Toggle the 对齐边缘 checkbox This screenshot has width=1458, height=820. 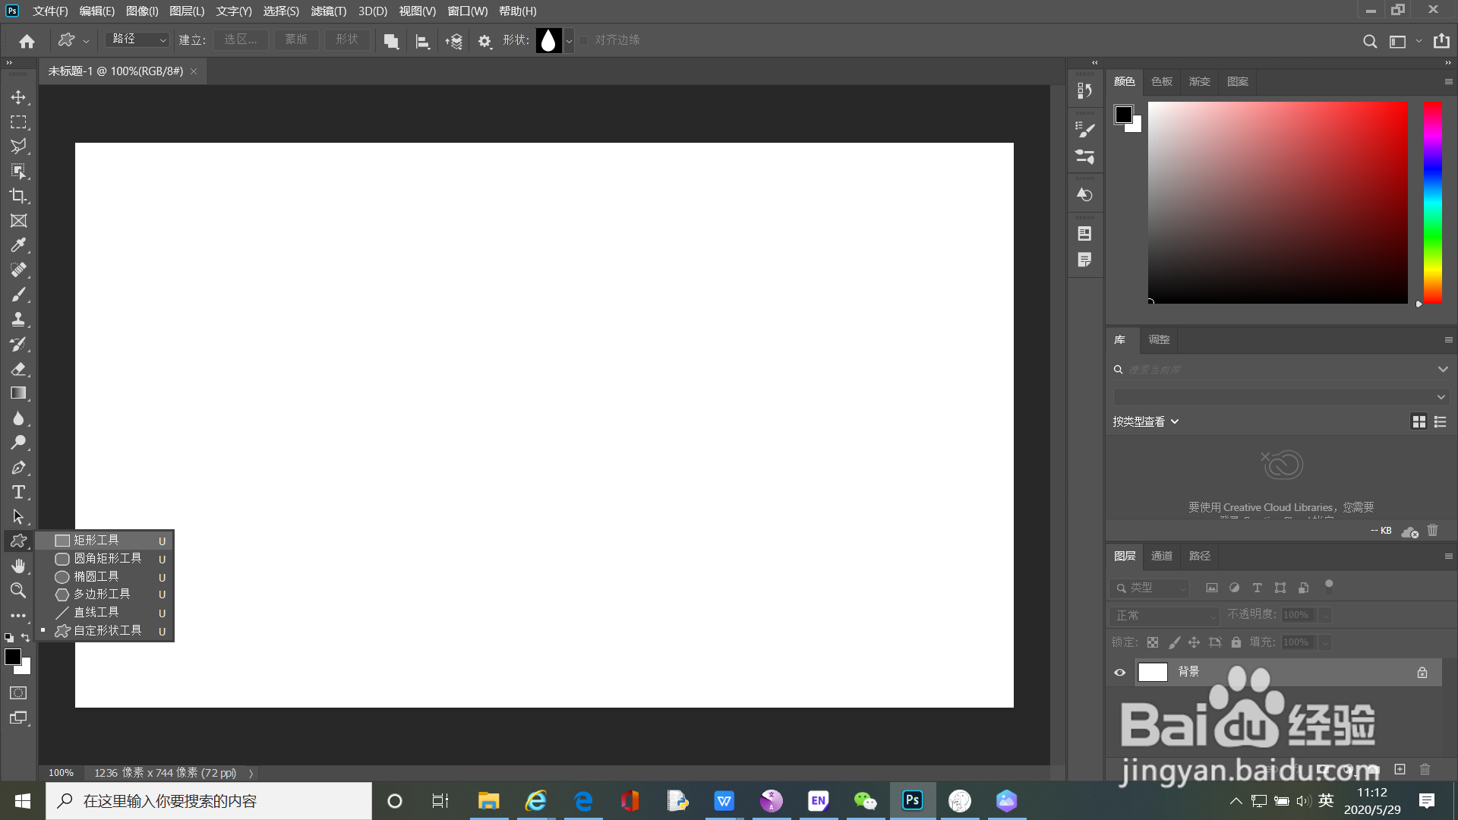click(584, 40)
